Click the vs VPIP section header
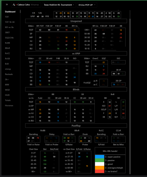The image size is (147, 177). coord(76,54)
